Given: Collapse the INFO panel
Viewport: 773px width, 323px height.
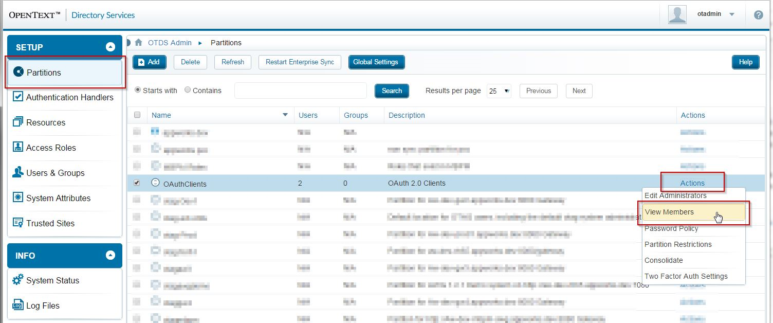Looking at the screenshot, I should [x=110, y=256].
